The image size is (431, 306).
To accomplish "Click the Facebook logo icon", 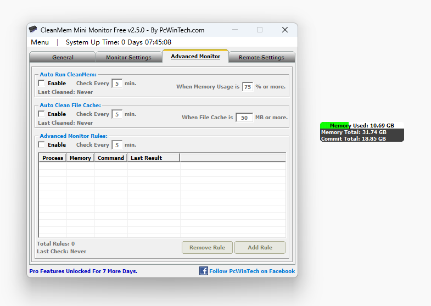I will click(x=203, y=271).
